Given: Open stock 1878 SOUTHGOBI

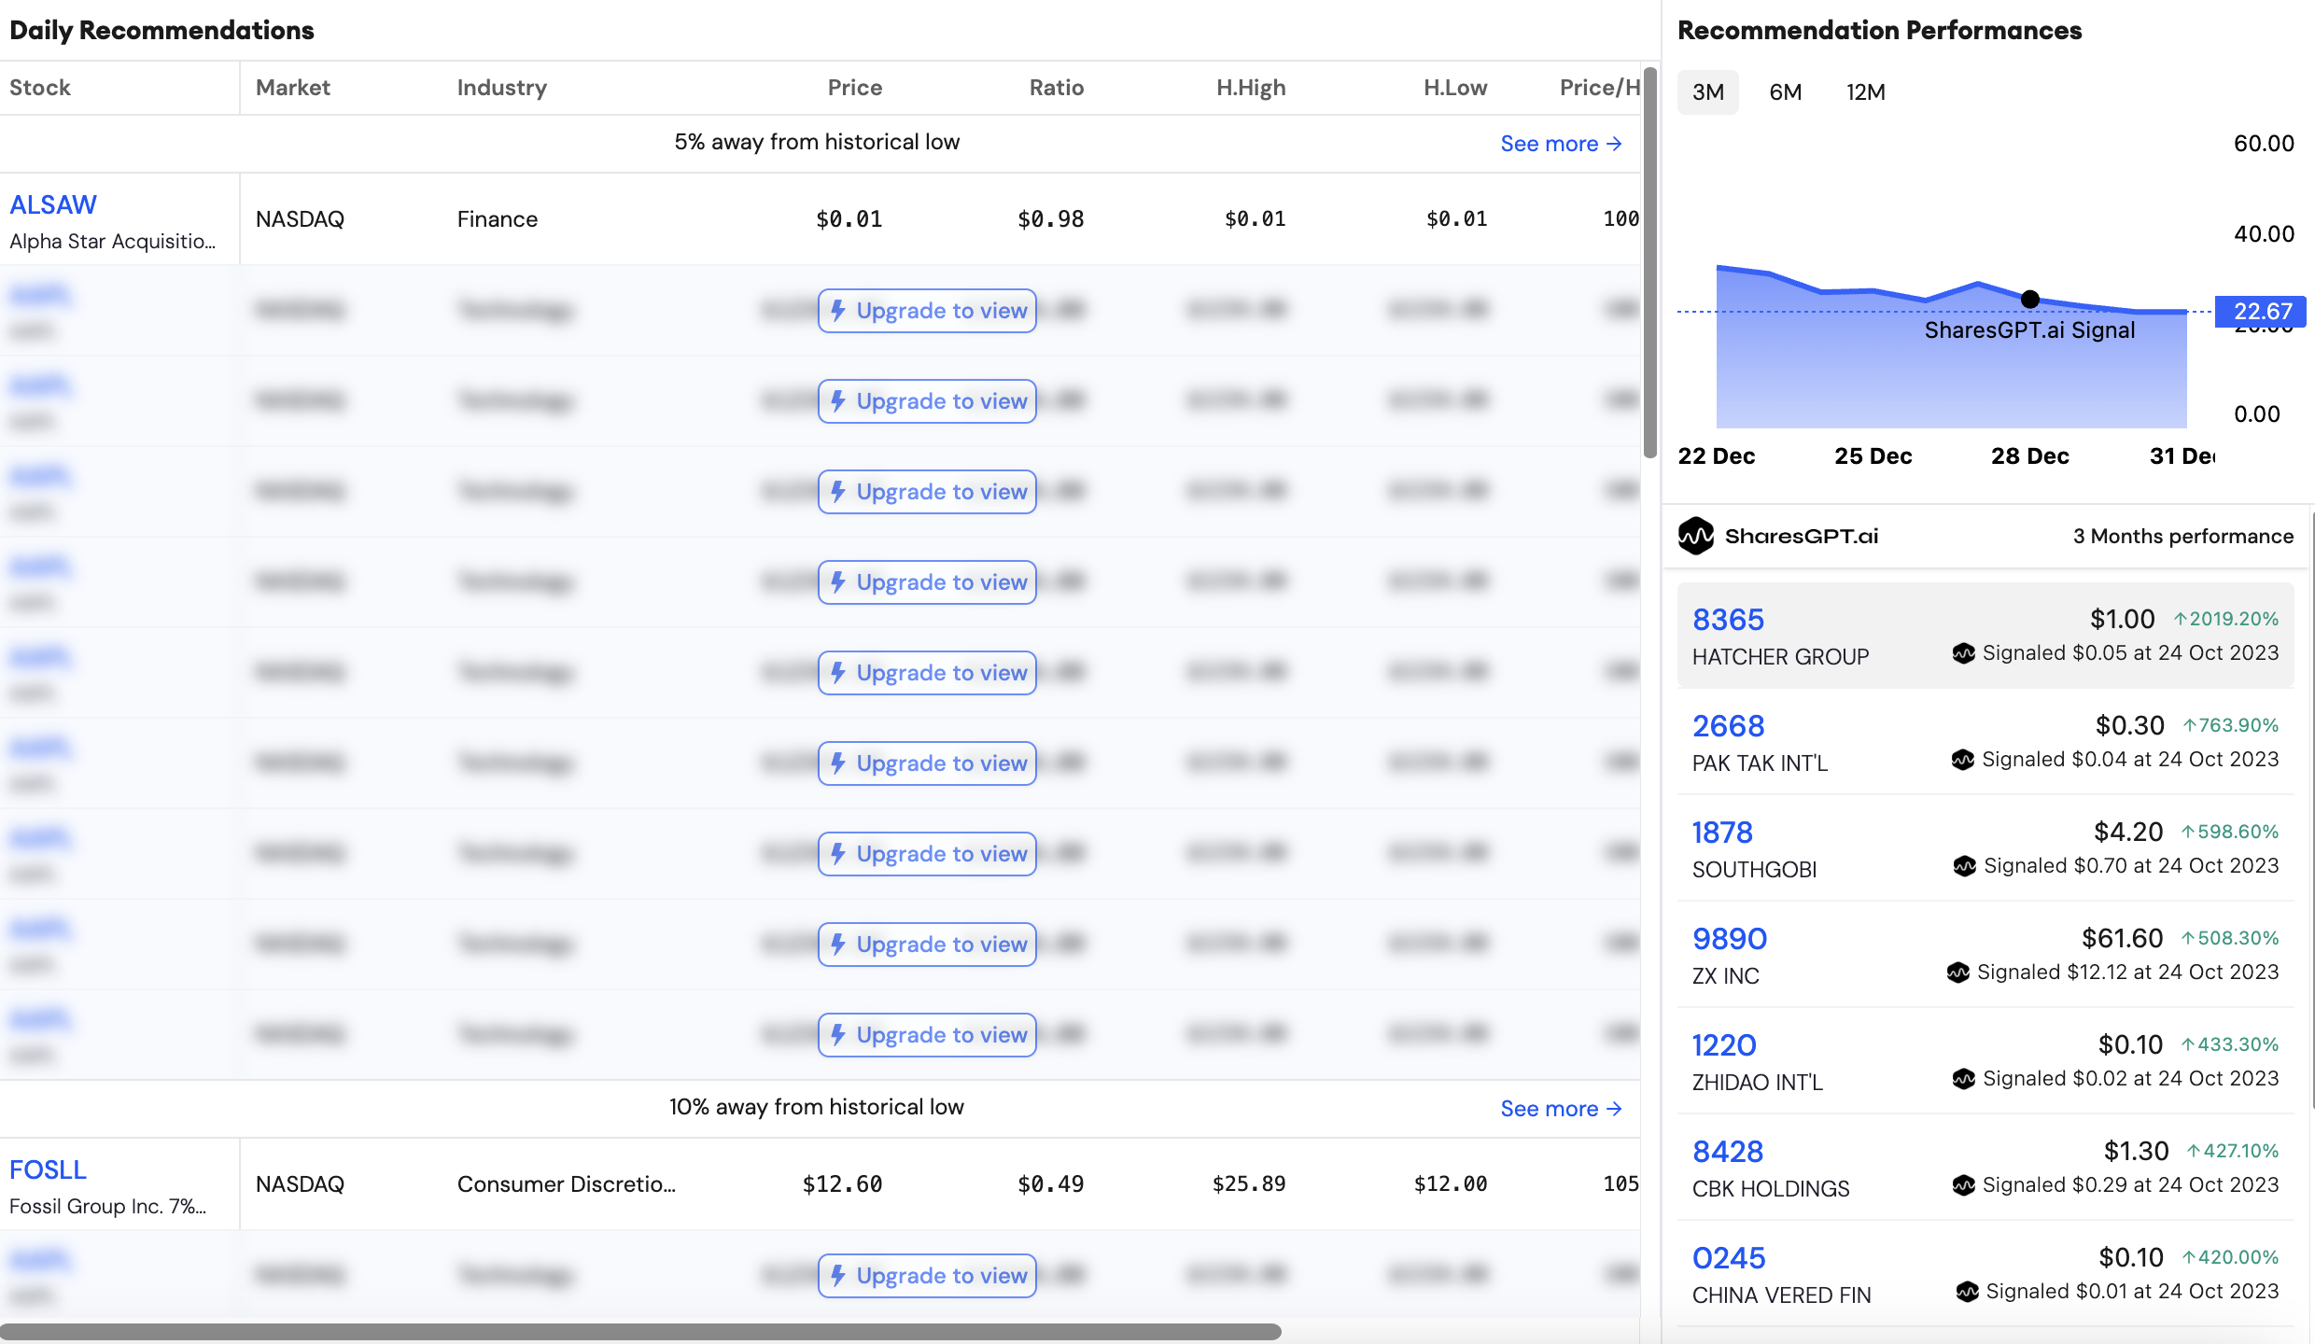Looking at the screenshot, I should 1985,848.
